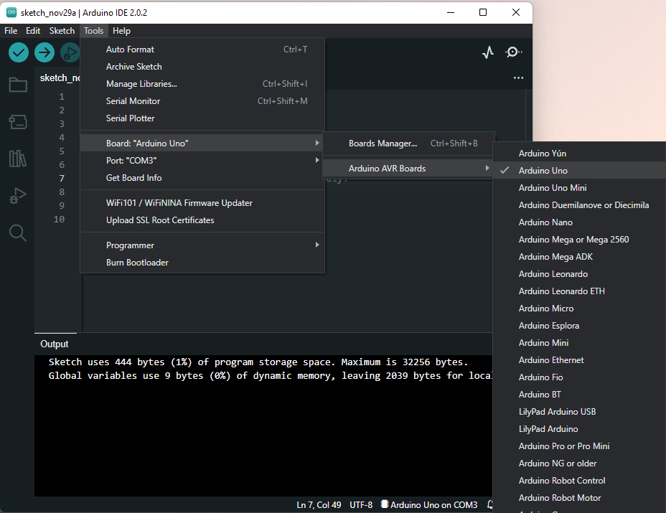
Task: Click Get Board Info
Action: tap(202, 177)
